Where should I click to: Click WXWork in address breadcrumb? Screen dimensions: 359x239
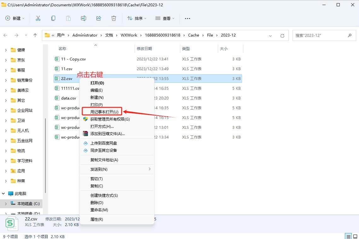coord(129,35)
